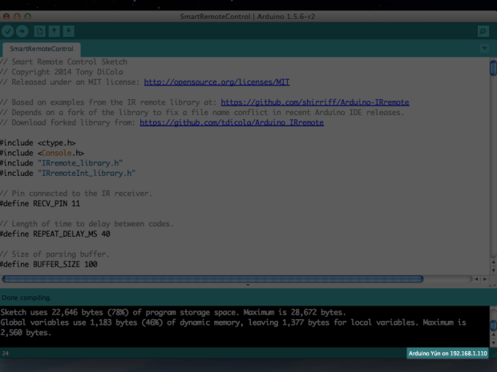Click the "Smart Remote Control Sketch" comment

point(63,62)
